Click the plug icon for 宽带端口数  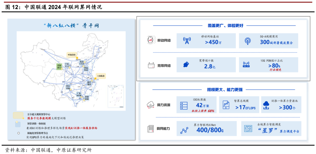click(x=186, y=65)
